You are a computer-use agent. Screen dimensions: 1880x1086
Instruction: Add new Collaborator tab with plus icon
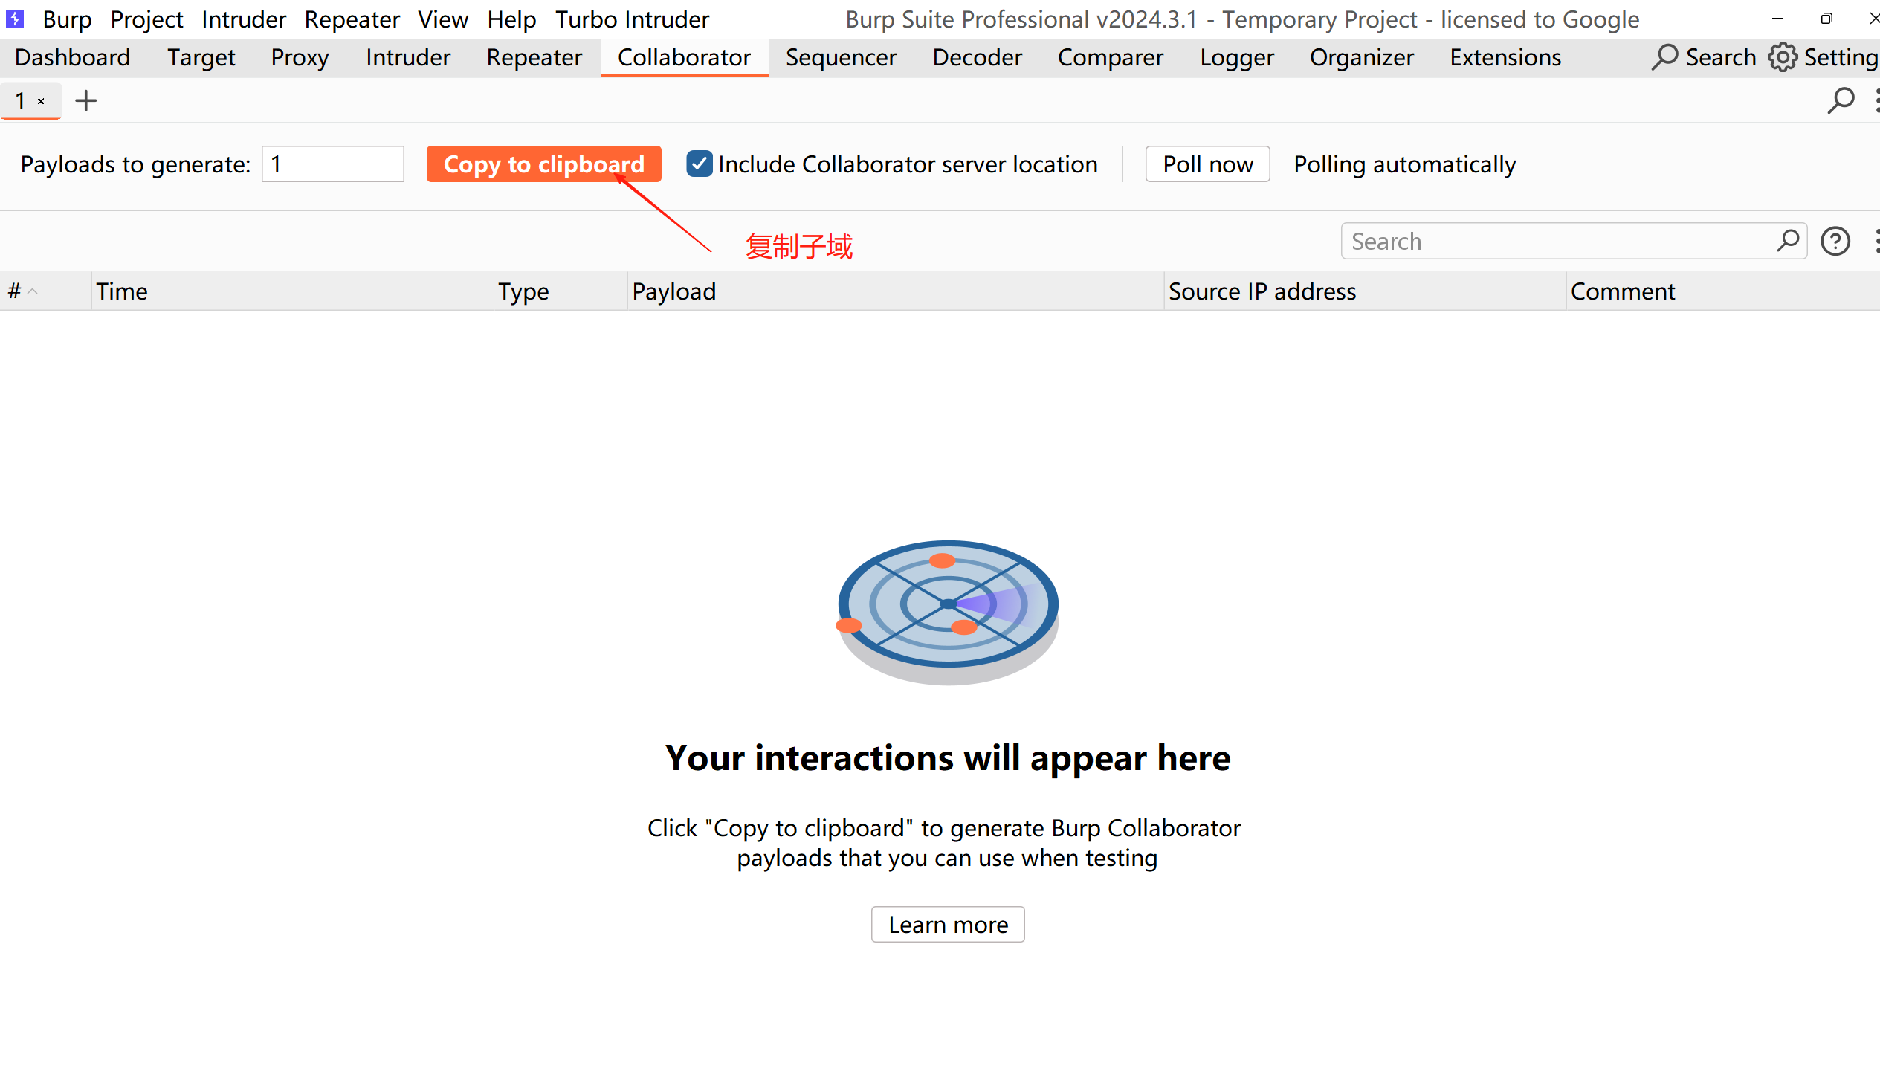coord(85,100)
